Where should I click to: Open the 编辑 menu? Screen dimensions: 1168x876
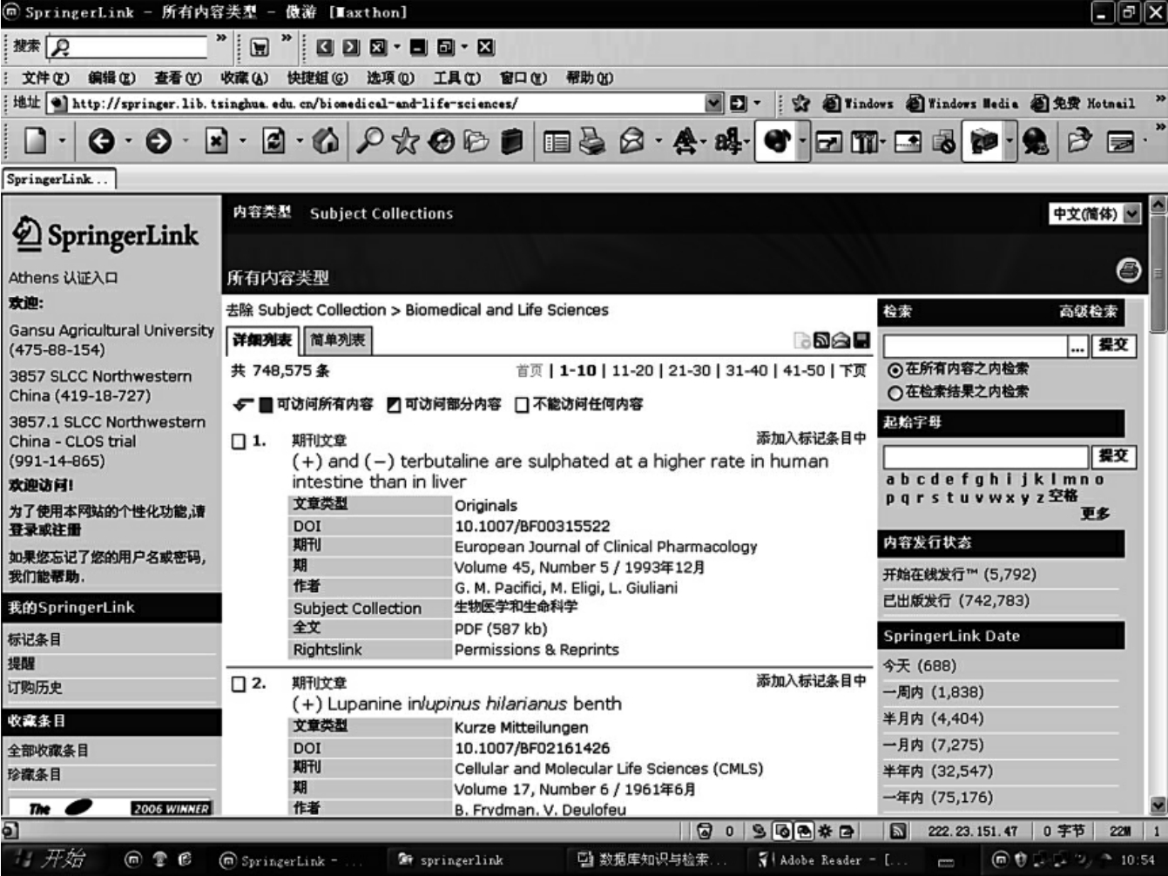[x=111, y=78]
